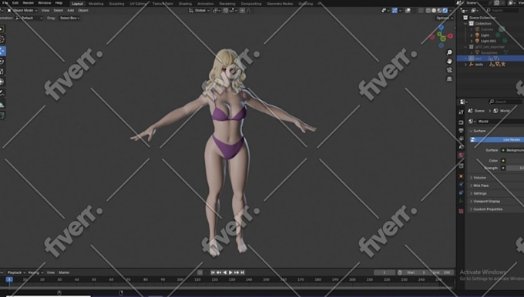Screen dimensions: 524x297
Task: Open the Playback popover in timeline
Action: [x=16, y=272]
